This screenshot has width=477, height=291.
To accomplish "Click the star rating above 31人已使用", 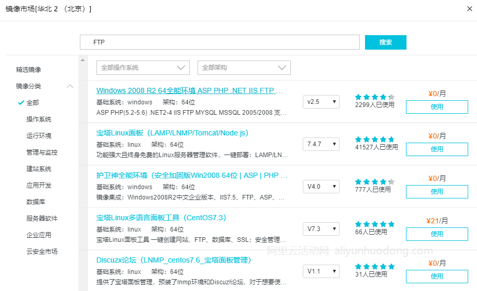I will 375,267.
